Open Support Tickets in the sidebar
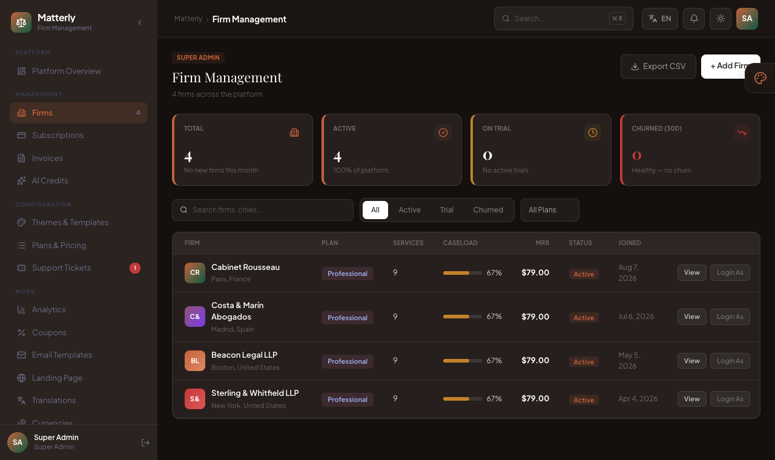 (x=79, y=268)
